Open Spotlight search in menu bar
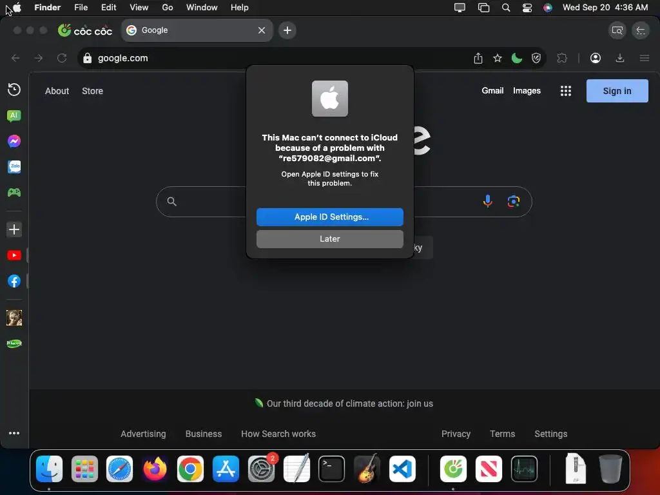Viewport: 660px width, 495px height. (x=505, y=8)
